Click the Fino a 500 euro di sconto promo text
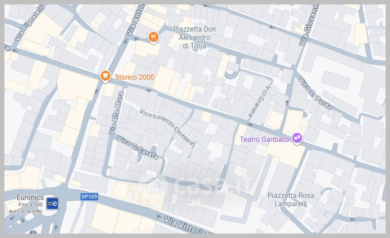Image resolution: width=390 pixels, height=238 pixels. click(x=26, y=208)
